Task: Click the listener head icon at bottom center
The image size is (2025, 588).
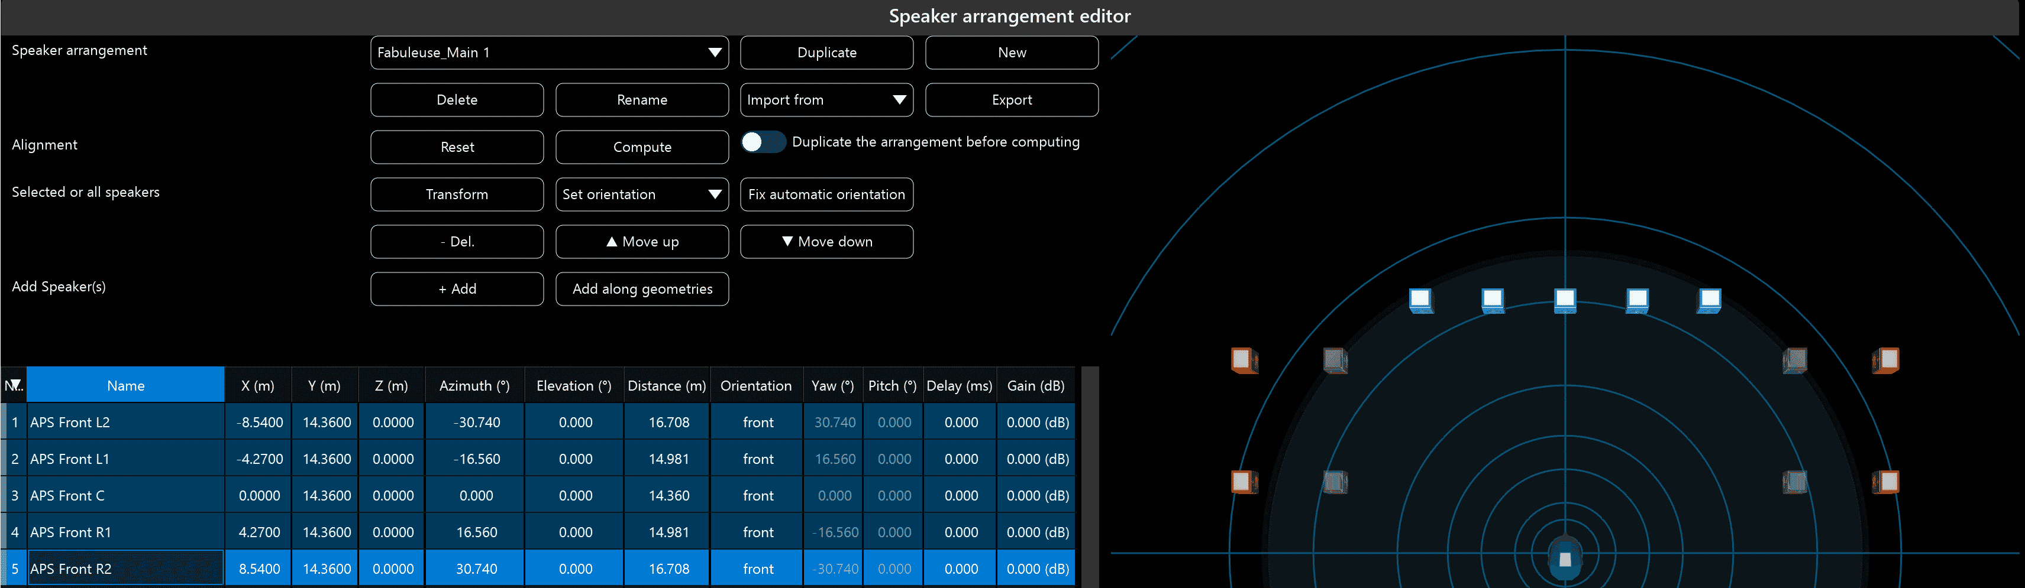Action: [x=1564, y=558]
